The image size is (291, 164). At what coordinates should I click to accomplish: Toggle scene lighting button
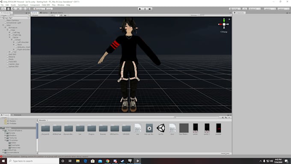(57, 15)
